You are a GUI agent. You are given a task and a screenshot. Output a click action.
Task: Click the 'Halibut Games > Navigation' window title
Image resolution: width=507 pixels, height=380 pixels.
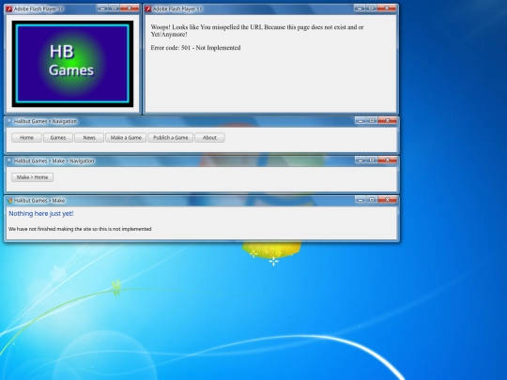pyautogui.click(x=46, y=121)
